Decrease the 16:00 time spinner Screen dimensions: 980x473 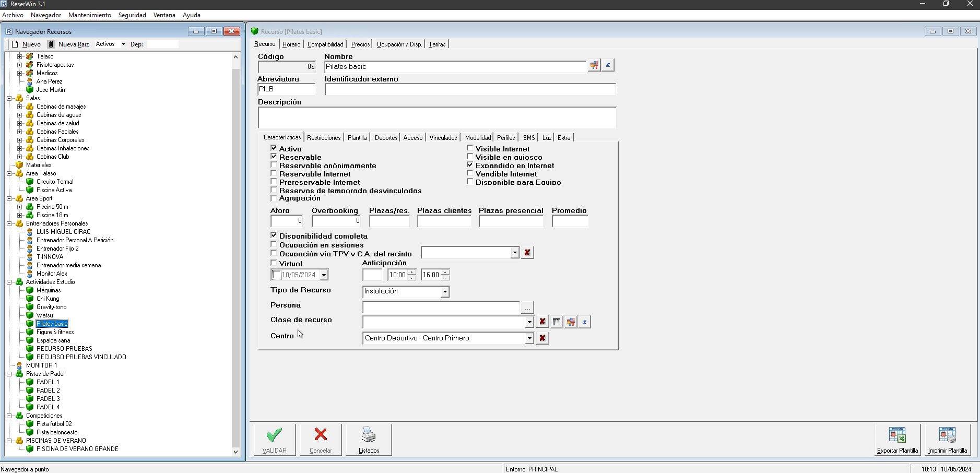point(445,278)
